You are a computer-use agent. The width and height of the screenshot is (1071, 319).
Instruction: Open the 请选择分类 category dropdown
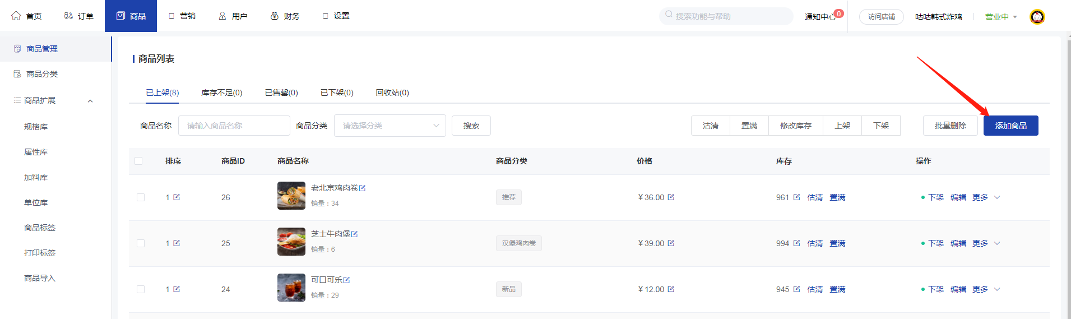[x=390, y=126]
